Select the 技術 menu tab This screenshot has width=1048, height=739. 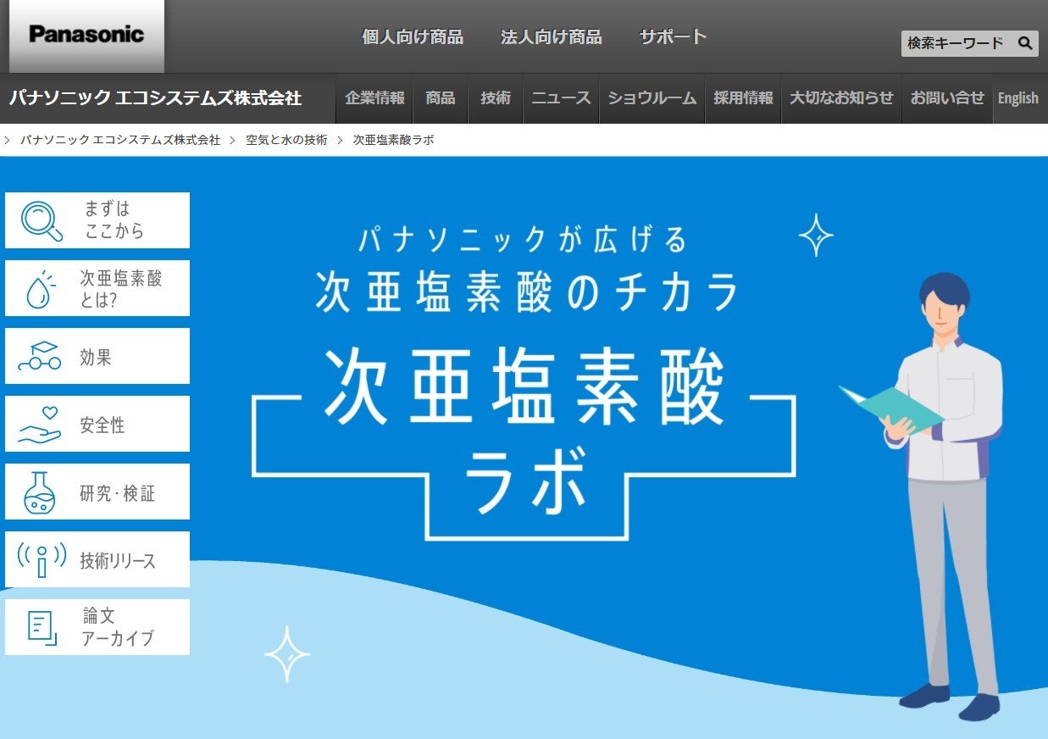pos(496,98)
